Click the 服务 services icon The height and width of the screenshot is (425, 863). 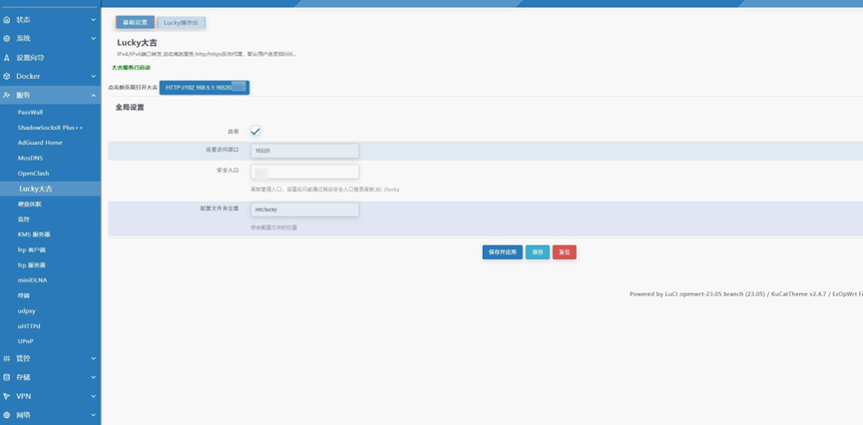coord(7,95)
